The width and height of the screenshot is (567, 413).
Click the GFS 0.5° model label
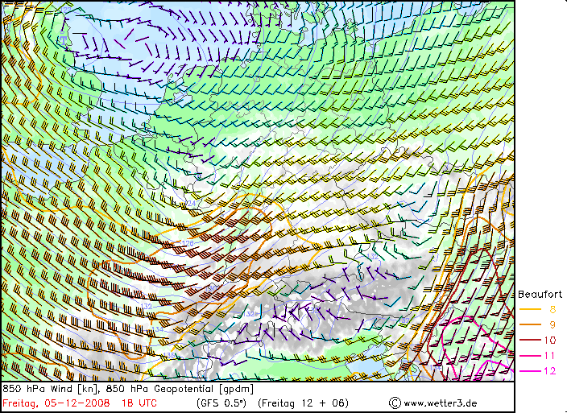pyautogui.click(x=221, y=403)
